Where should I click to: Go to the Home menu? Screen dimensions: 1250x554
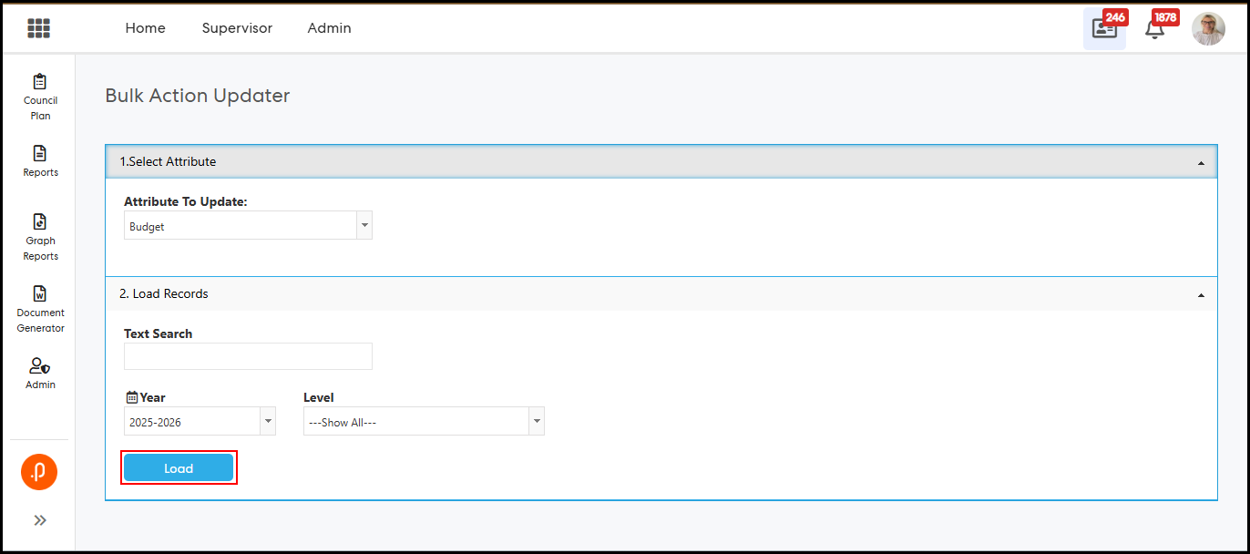146,28
